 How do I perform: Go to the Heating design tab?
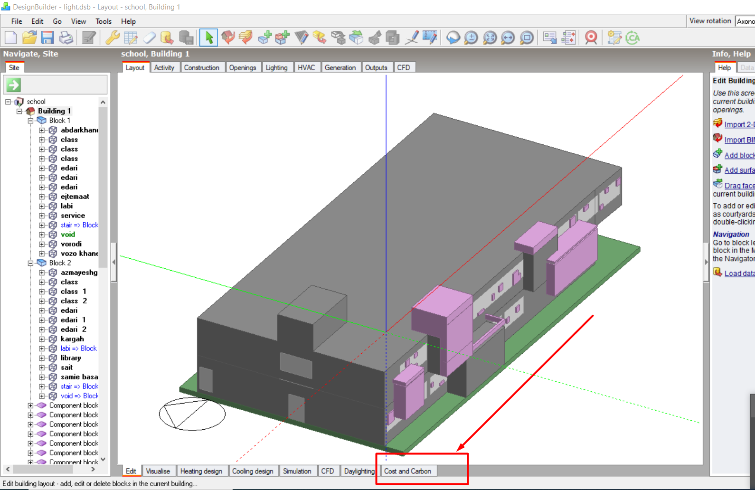[201, 471]
